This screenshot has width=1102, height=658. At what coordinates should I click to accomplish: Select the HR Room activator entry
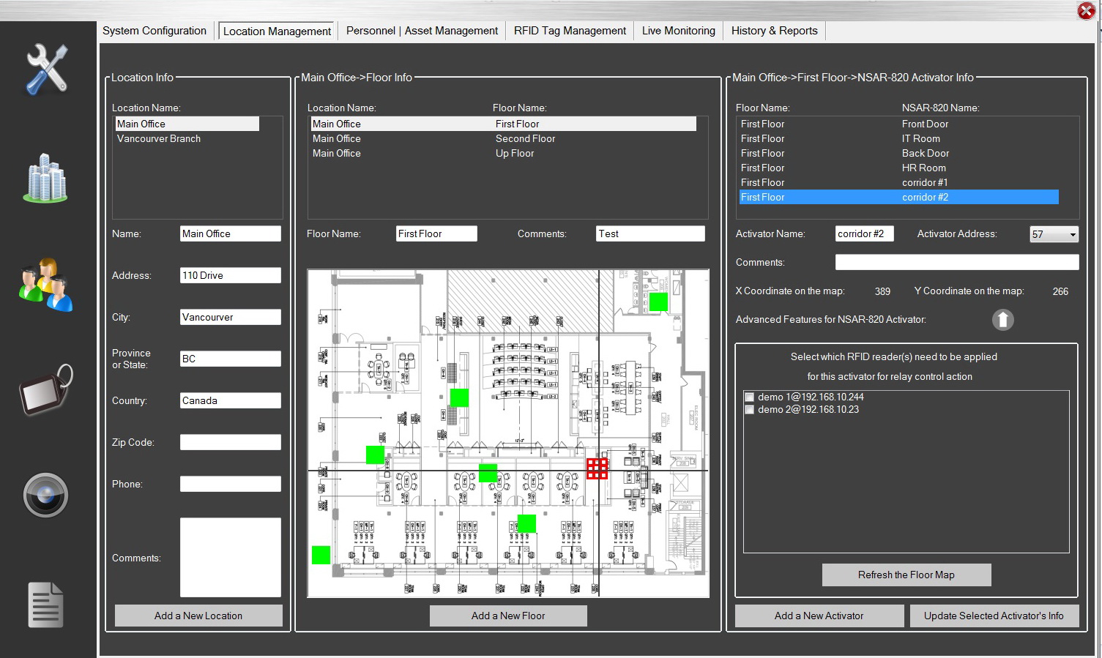(923, 168)
